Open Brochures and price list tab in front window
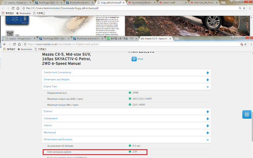Viewport: 253px width, 158px height. pos(88,39)
